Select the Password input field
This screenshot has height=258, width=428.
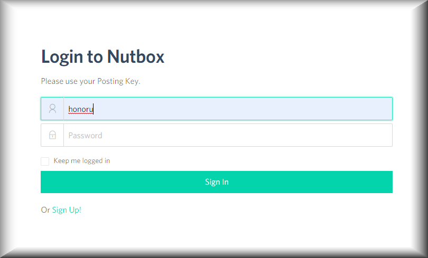pos(228,135)
